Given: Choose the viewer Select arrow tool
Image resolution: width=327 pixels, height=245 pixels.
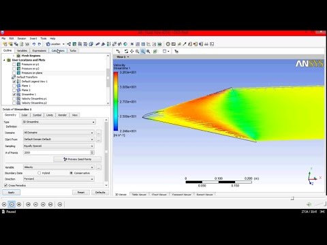Looking at the screenshot, I should [x=118, y=52].
